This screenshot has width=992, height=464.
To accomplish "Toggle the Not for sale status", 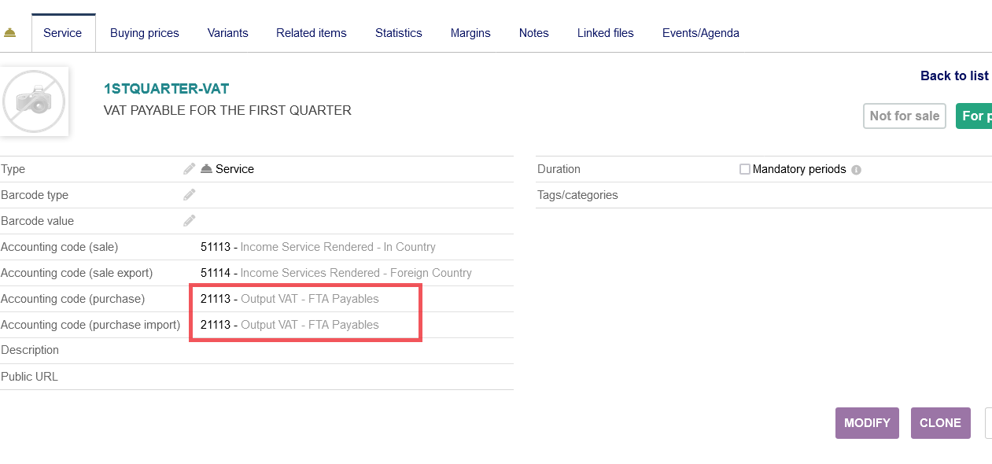I will [904, 116].
